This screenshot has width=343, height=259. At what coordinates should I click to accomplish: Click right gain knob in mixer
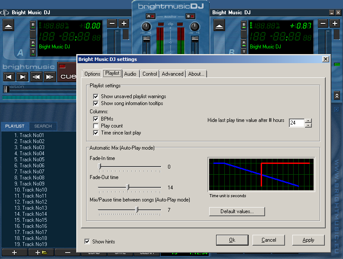click(194, 27)
